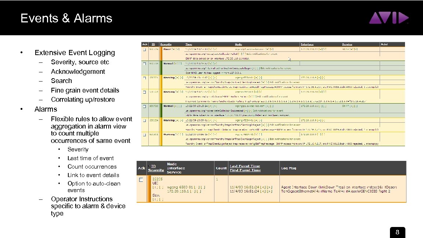Viewport: 423px width, 238px height.
Task: Tick the Ack box on the Normal OpenNMS login event
Action: (x=144, y=63)
